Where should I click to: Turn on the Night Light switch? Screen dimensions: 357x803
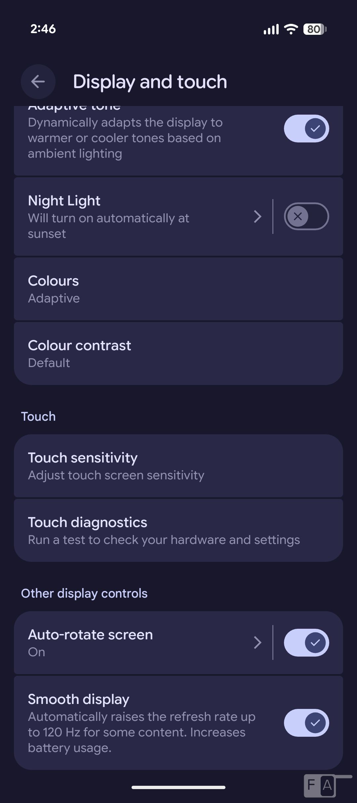click(x=306, y=216)
